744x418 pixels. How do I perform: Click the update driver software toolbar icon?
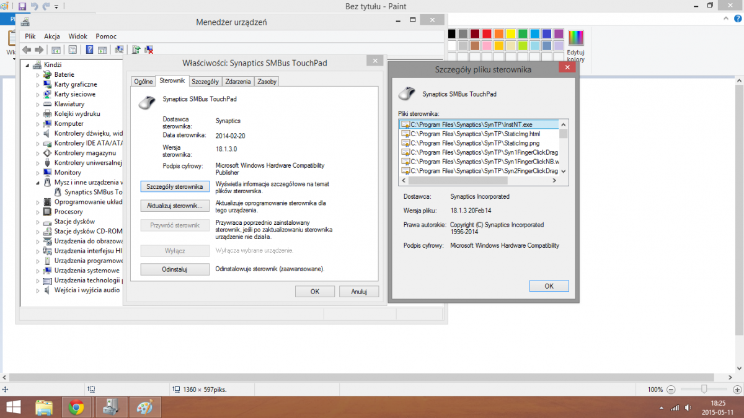pos(136,50)
